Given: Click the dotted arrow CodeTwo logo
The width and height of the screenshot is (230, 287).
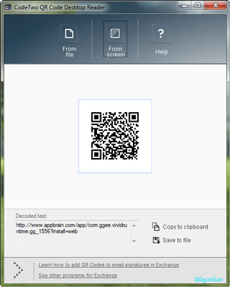Looking at the screenshot, I should click(18, 270).
